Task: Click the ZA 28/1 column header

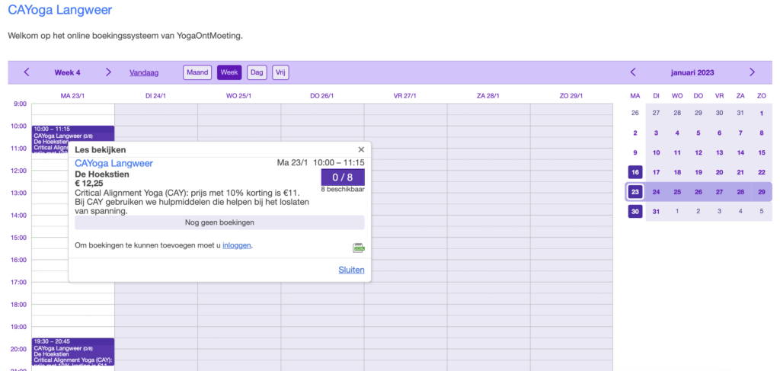Action: click(x=488, y=96)
